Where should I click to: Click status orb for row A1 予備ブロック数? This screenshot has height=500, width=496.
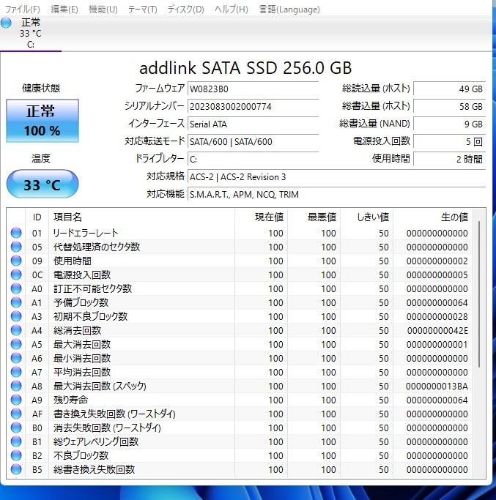[x=16, y=302]
